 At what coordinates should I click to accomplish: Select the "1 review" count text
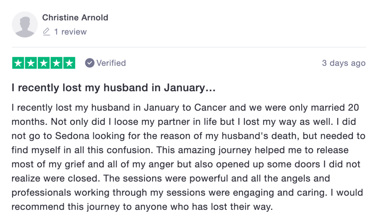click(x=70, y=32)
